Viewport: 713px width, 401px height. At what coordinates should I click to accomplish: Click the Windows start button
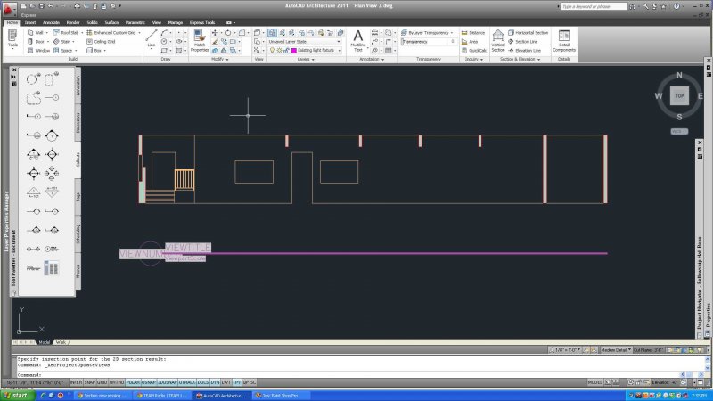point(17,396)
